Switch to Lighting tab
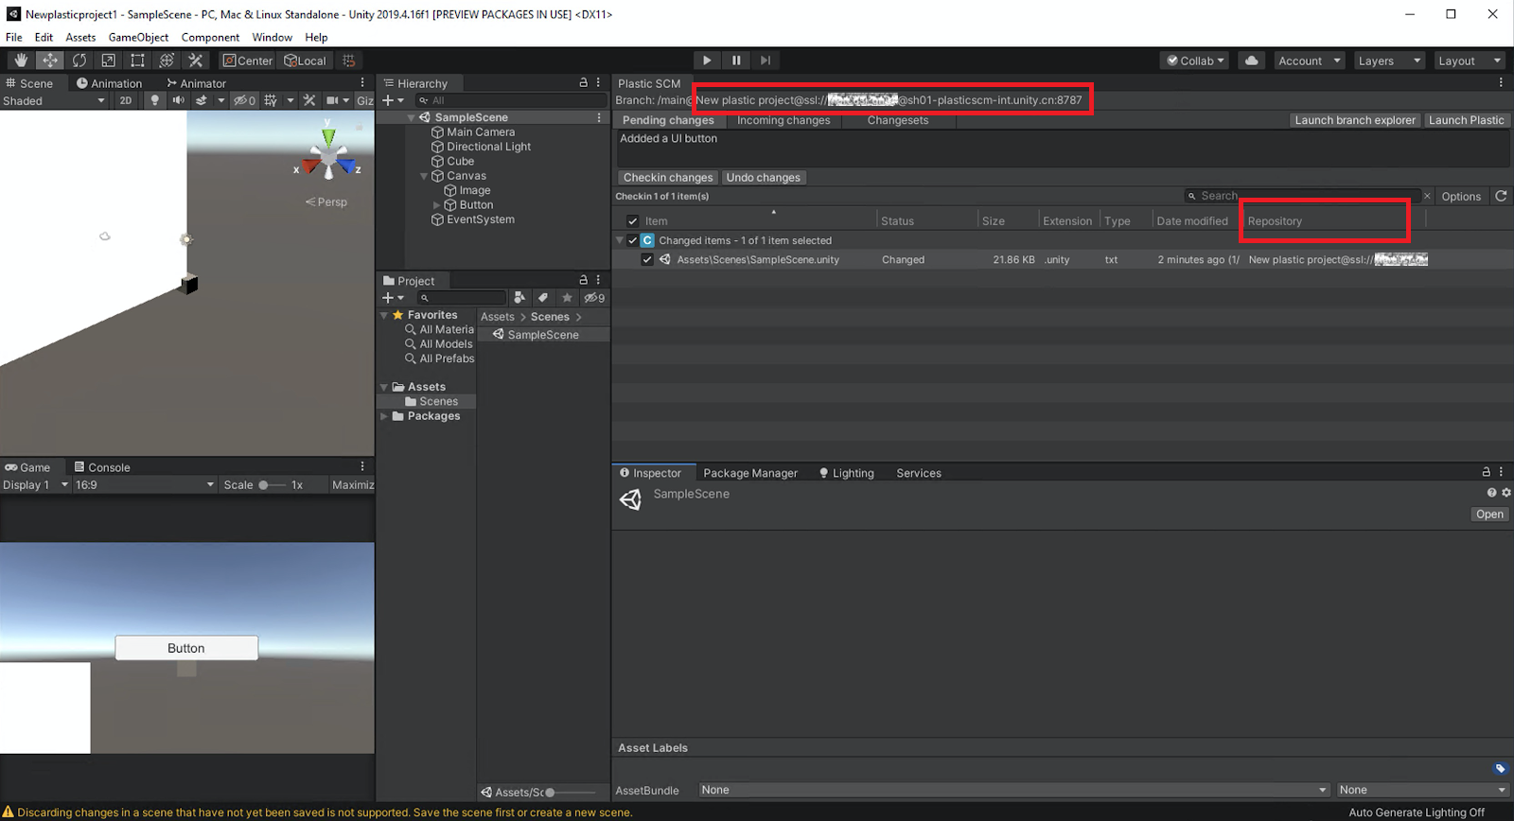 (846, 473)
